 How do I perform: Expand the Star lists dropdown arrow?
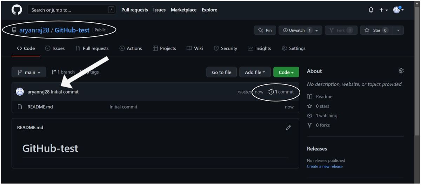click(x=398, y=30)
